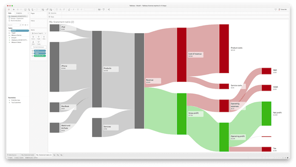Select the Profit Bin Size parameter
296x167 pixels.
pos(15,100)
